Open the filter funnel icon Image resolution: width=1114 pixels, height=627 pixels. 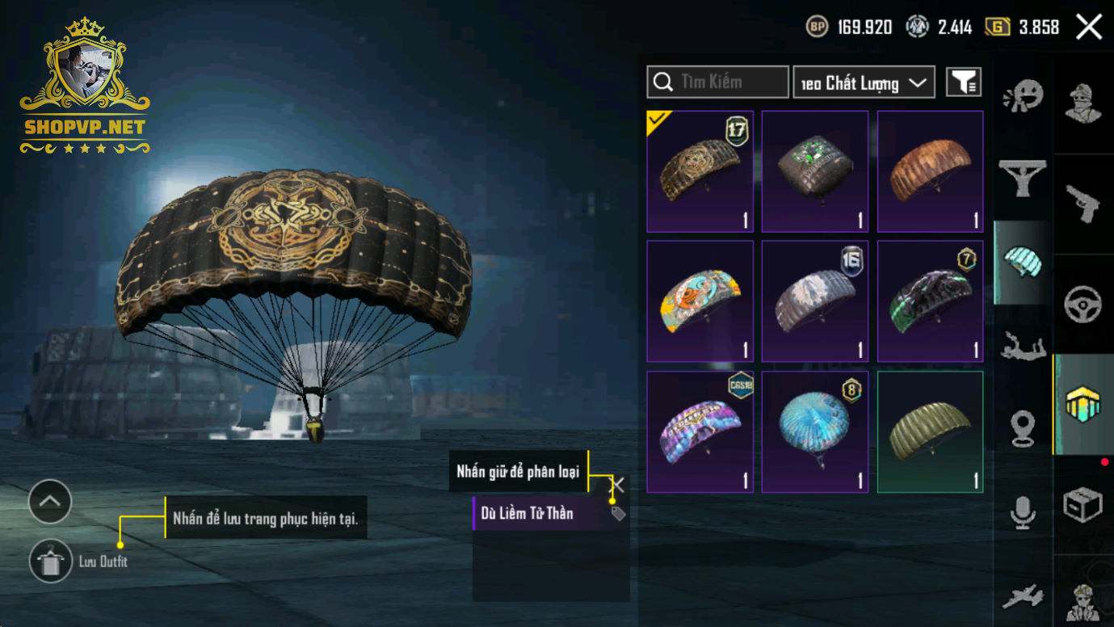(x=963, y=82)
